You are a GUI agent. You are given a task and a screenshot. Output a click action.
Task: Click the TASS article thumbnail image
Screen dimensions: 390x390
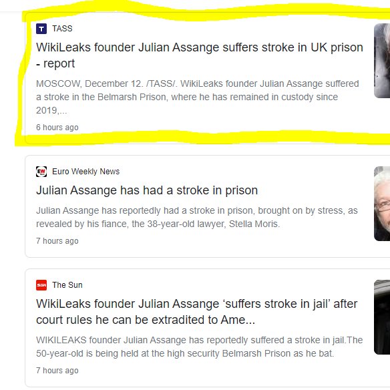(382, 61)
